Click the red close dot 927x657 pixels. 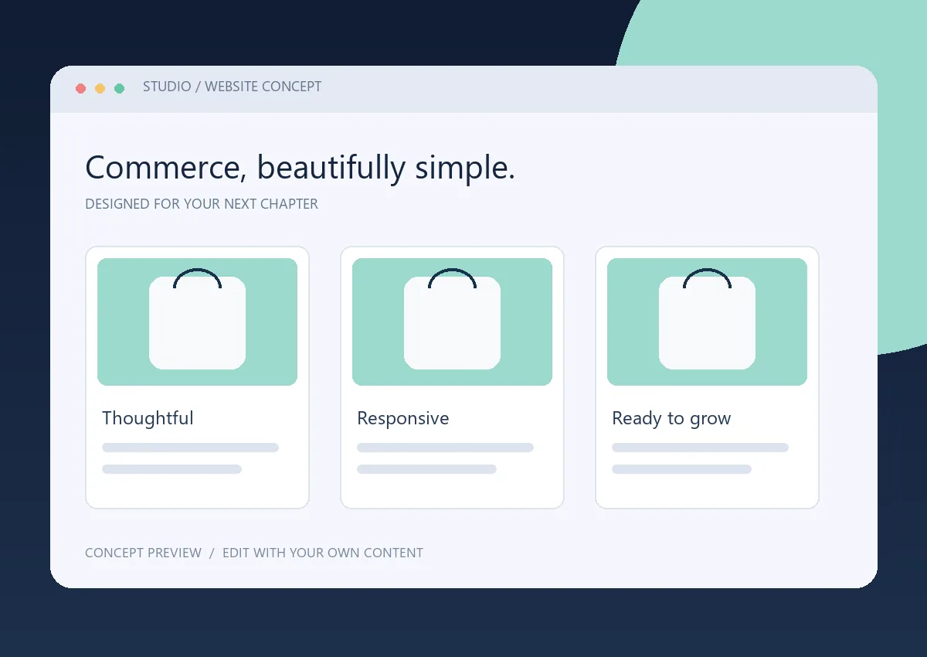[80, 88]
